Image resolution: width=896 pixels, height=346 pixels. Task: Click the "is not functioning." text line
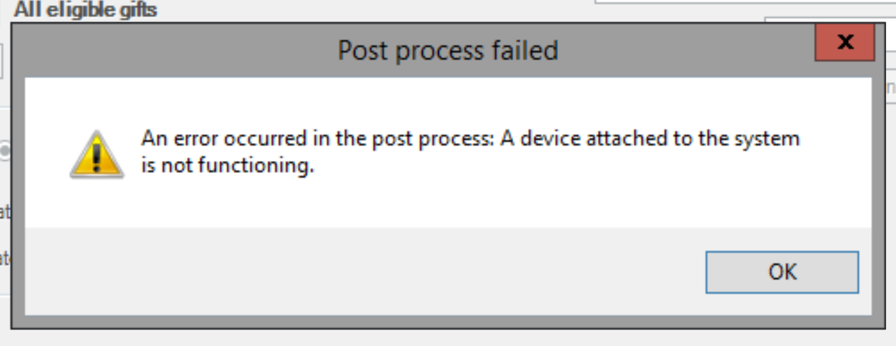coord(227,167)
